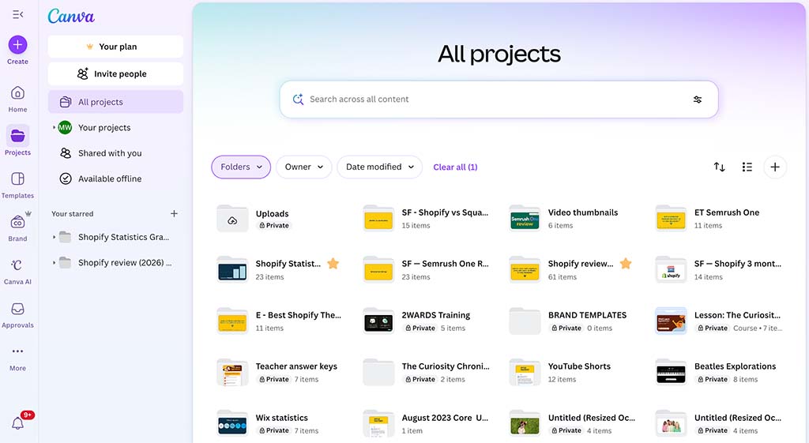
Task: Add starred item with plus icon
Action: pos(175,213)
